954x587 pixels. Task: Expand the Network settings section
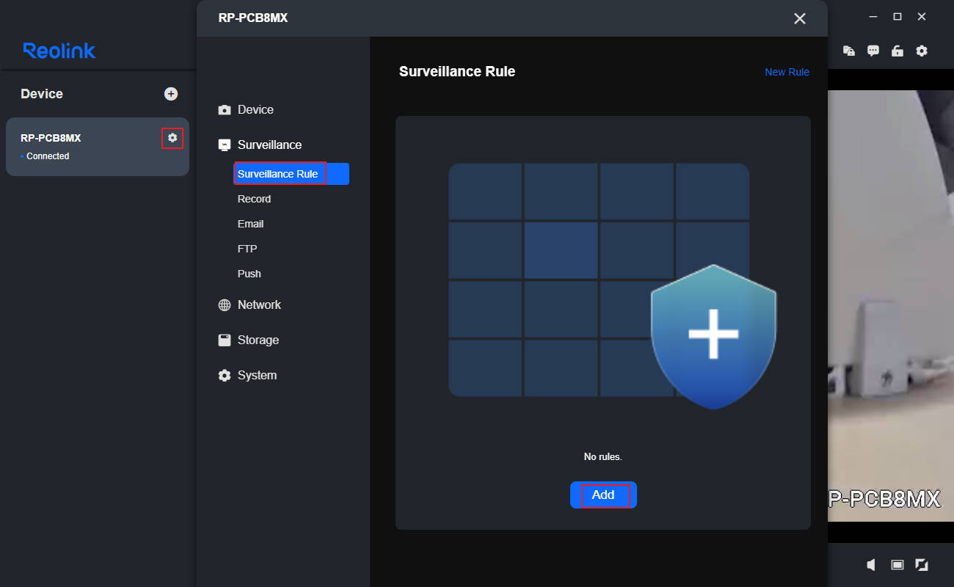pos(259,305)
